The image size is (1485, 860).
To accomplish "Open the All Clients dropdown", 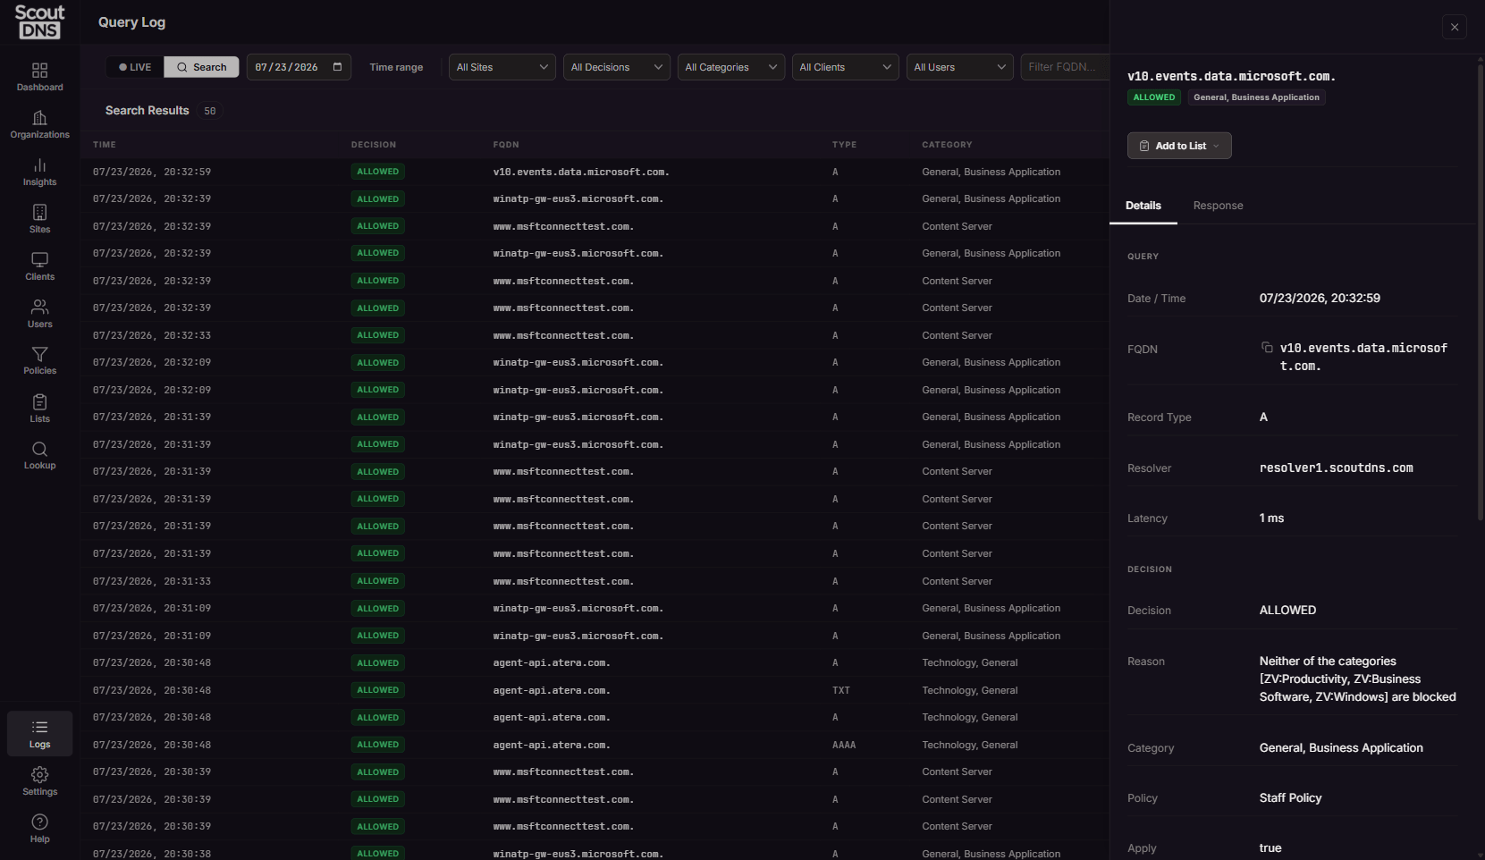I will coord(846,67).
